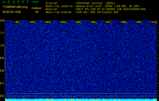Click the Ovserver field label
Image resolution: width=159 pixels, height=101 pixels.
tap(52, 3)
